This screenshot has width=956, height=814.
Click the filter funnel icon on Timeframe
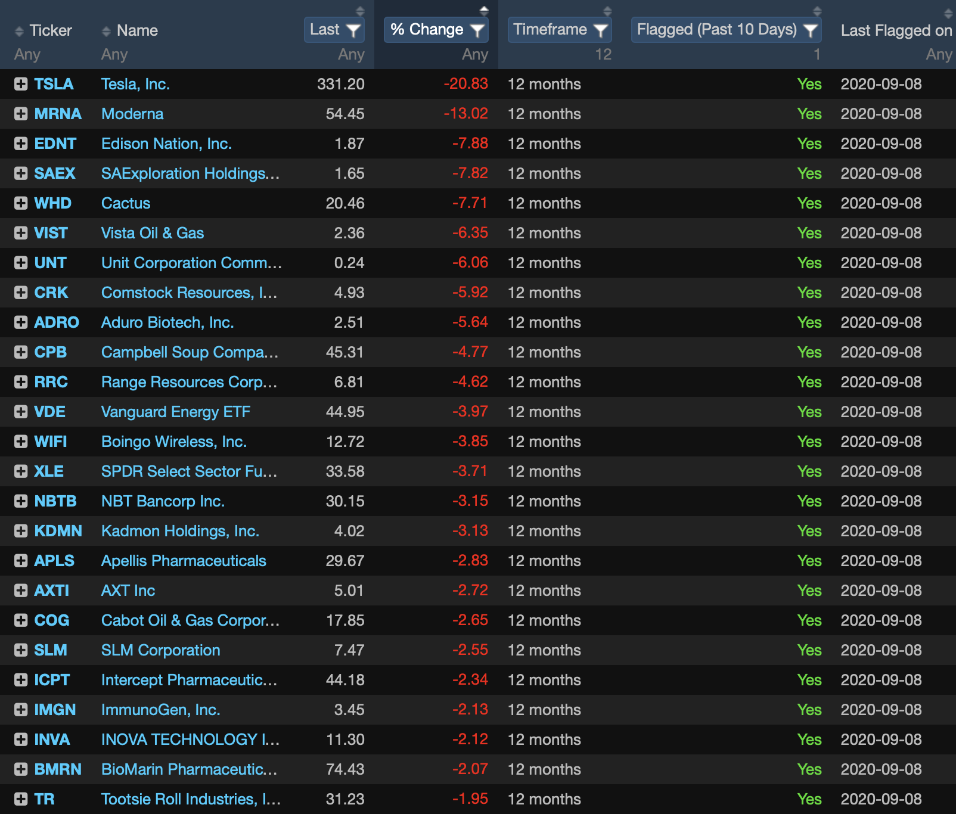601,30
